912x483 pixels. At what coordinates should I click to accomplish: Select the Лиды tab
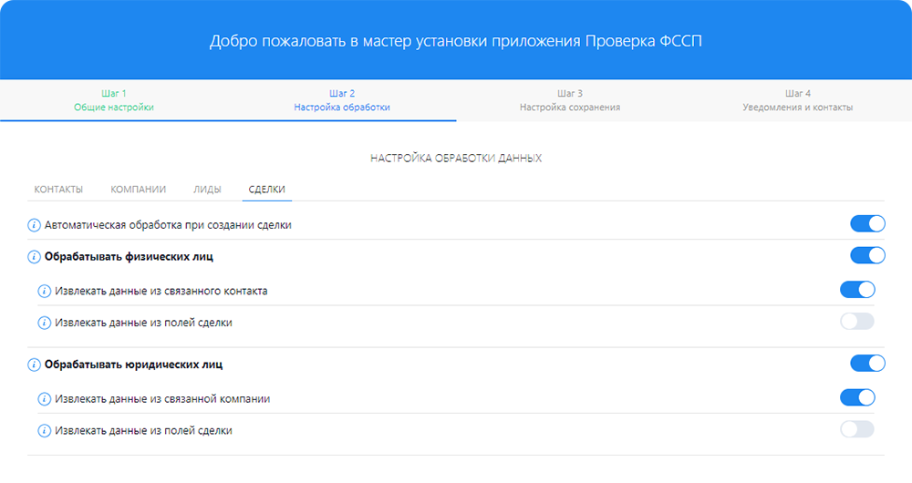[x=207, y=190]
